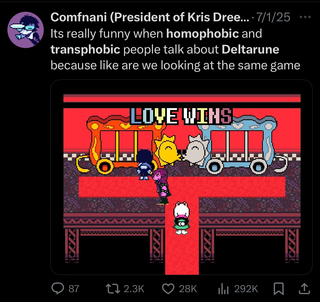This screenshot has width=320, height=302.
Task: Bookmark this post with ribbon icon
Action: 278,289
